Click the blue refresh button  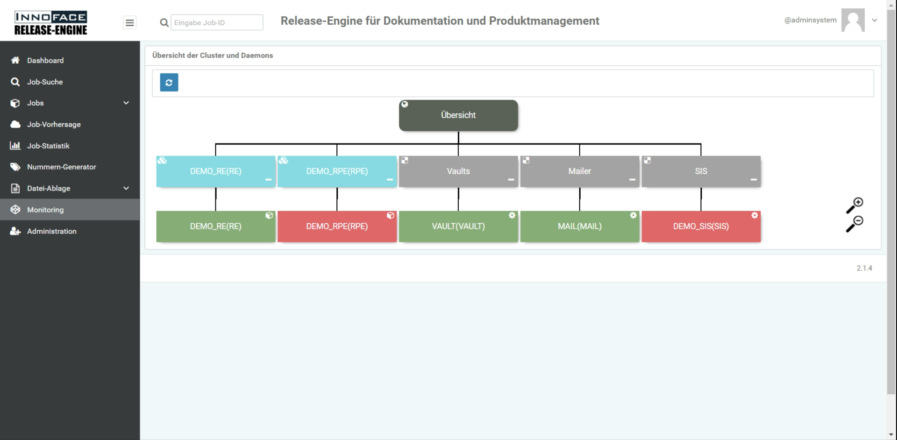(x=169, y=83)
